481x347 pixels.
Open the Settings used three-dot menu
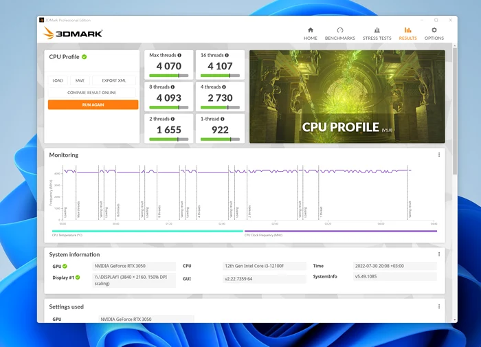(439, 306)
